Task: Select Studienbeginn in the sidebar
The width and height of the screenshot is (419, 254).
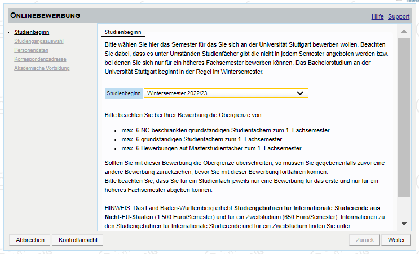Action: click(x=32, y=32)
